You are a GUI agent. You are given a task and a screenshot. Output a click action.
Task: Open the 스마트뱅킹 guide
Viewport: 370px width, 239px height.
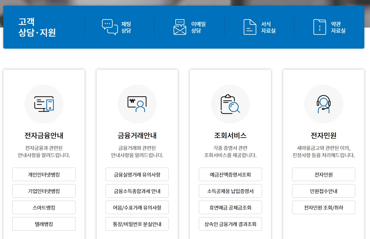coord(44,207)
